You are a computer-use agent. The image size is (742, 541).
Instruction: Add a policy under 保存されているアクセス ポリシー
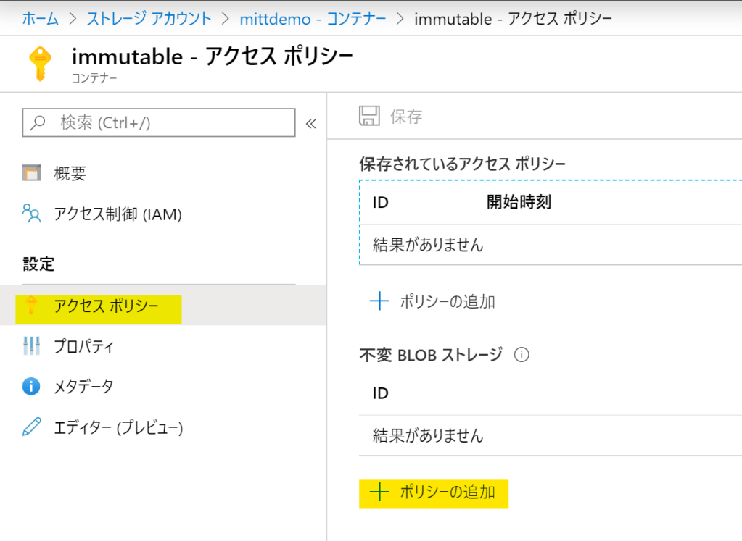point(433,301)
